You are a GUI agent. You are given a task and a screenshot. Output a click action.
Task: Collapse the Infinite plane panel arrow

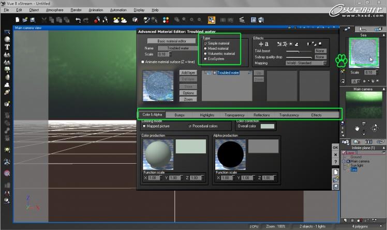[x=384, y=148]
